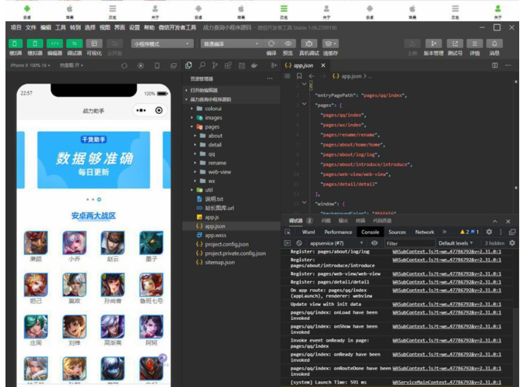Click the mini program capsule menu dots
Screen dimensions: 524x387
click(141, 110)
